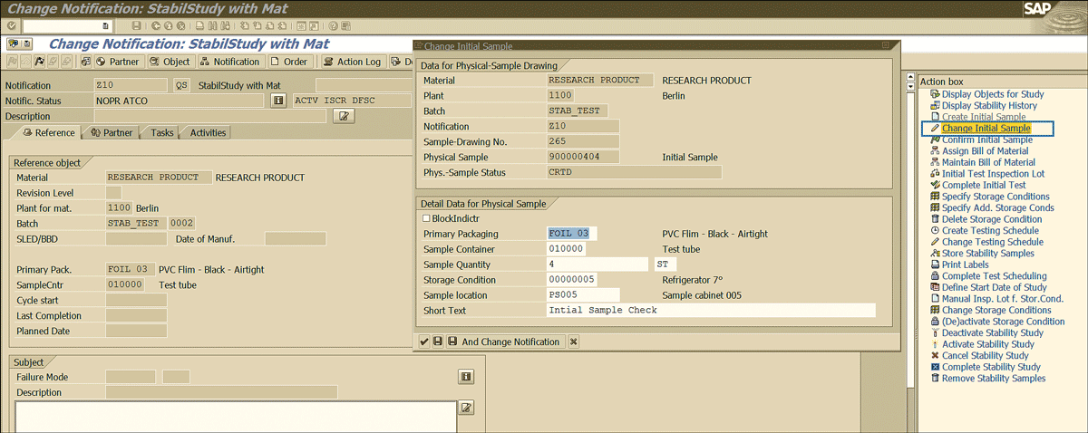The image size is (1088, 433).
Task: Open the command field dropdown
Action: pos(107,26)
